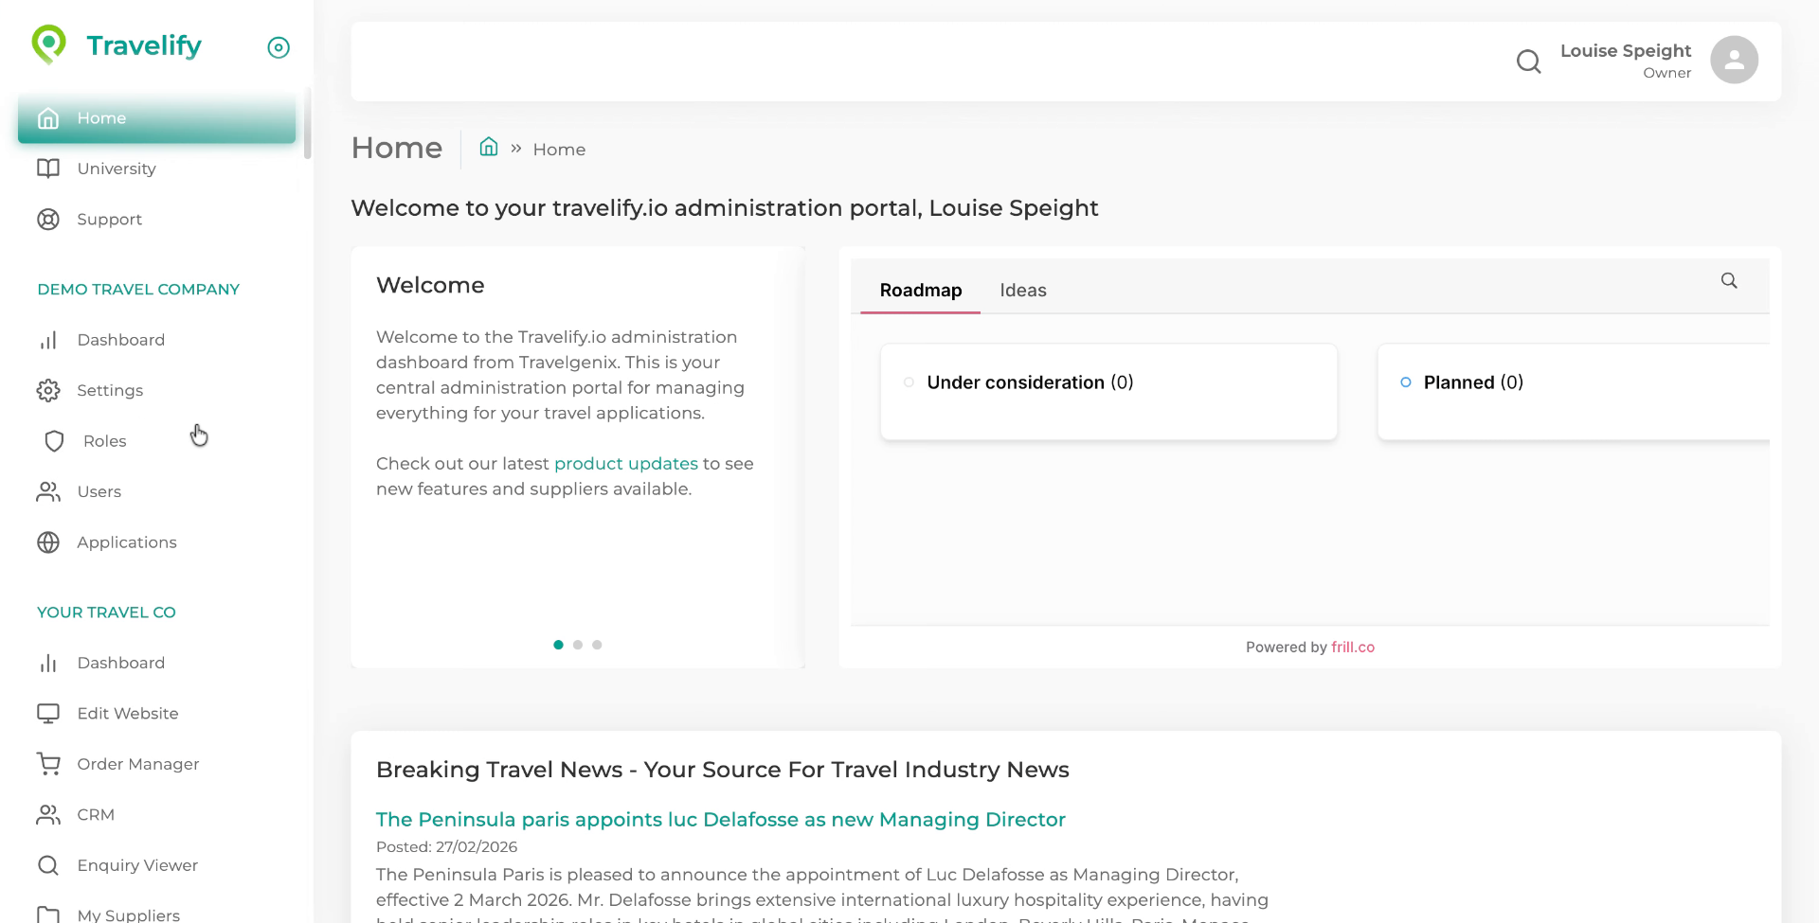
Task: Expand the Planned roadmap column
Action: click(x=1473, y=382)
